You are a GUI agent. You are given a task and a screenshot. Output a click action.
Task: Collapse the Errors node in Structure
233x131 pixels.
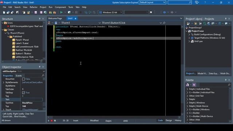tap(3, 23)
